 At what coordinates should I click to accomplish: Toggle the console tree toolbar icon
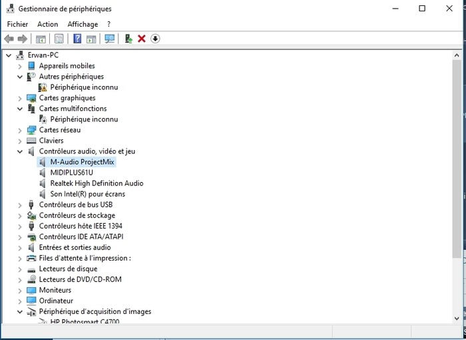click(41, 39)
